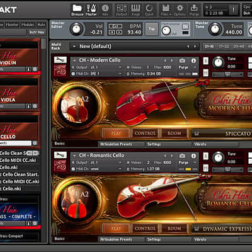Image resolution: width=252 pixels, height=252 pixels.
Task: Switch Modern Cello to CONTROL page
Action: tap(145, 133)
